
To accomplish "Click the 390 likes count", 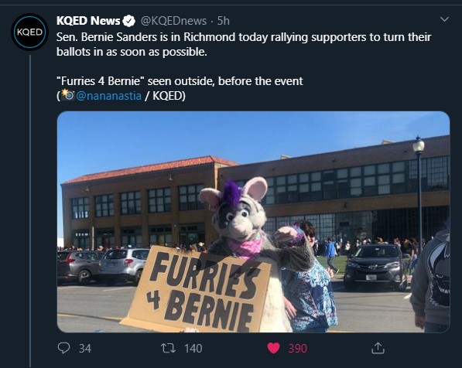I will [x=298, y=349].
